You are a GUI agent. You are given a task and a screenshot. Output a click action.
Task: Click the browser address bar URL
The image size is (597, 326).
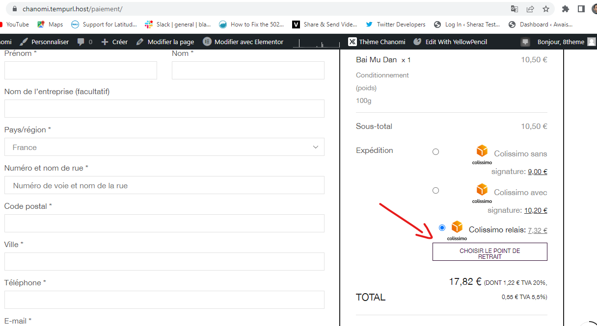click(x=73, y=9)
